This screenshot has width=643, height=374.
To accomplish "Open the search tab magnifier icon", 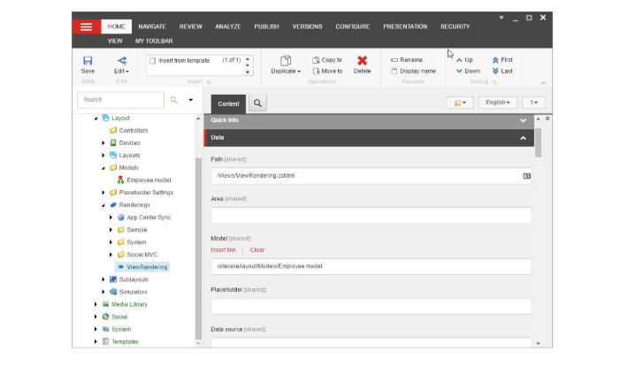I will [257, 103].
